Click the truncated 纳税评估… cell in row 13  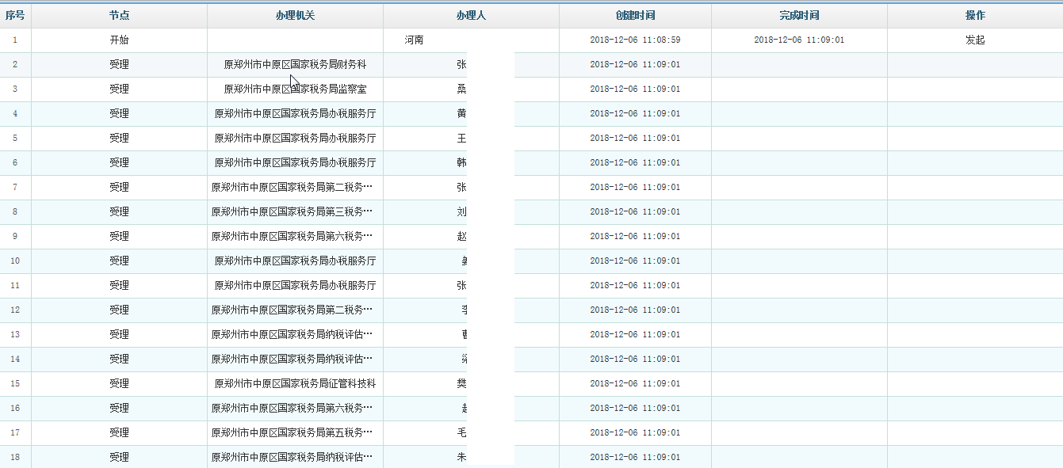coord(294,334)
